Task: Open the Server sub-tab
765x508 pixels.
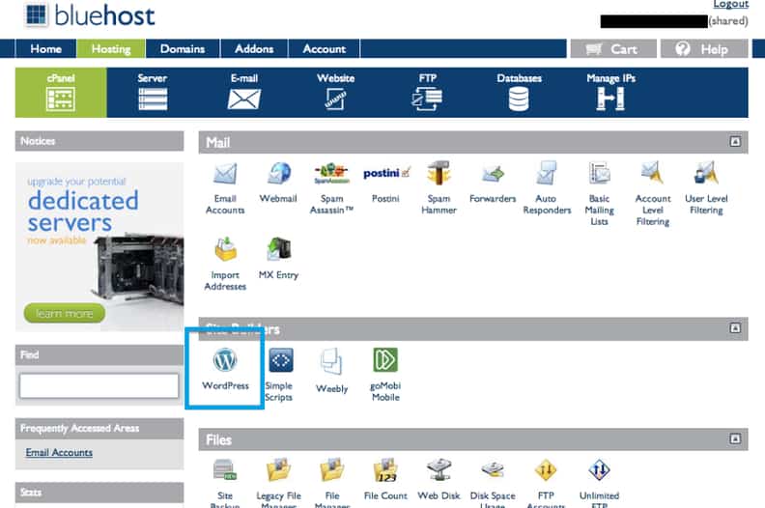Action: (153, 92)
